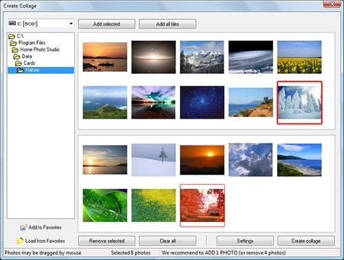Close the Create Collage window
The height and width of the screenshot is (260, 344).
(332, 3)
